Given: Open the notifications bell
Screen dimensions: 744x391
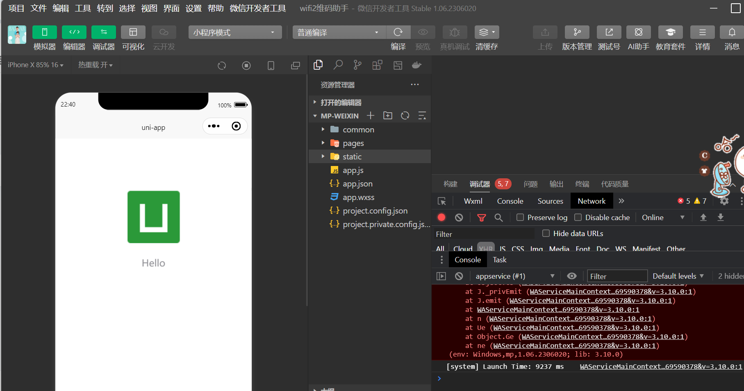Looking at the screenshot, I should coord(732,32).
